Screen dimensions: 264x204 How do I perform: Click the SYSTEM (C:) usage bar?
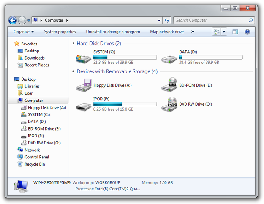point(125,57)
